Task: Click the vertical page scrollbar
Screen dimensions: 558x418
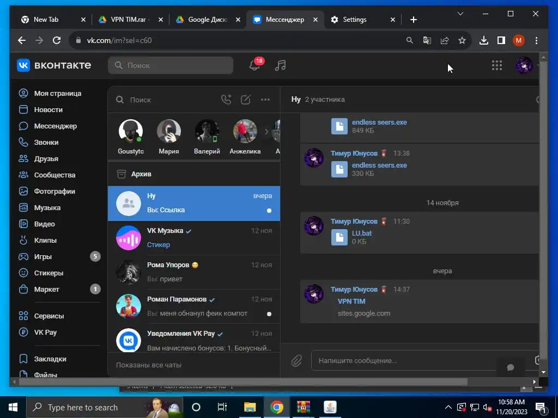Action: click(x=543, y=213)
